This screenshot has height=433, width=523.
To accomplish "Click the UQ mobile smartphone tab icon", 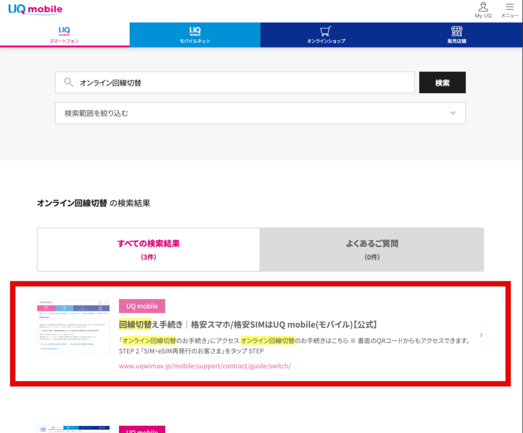I will (x=64, y=31).
